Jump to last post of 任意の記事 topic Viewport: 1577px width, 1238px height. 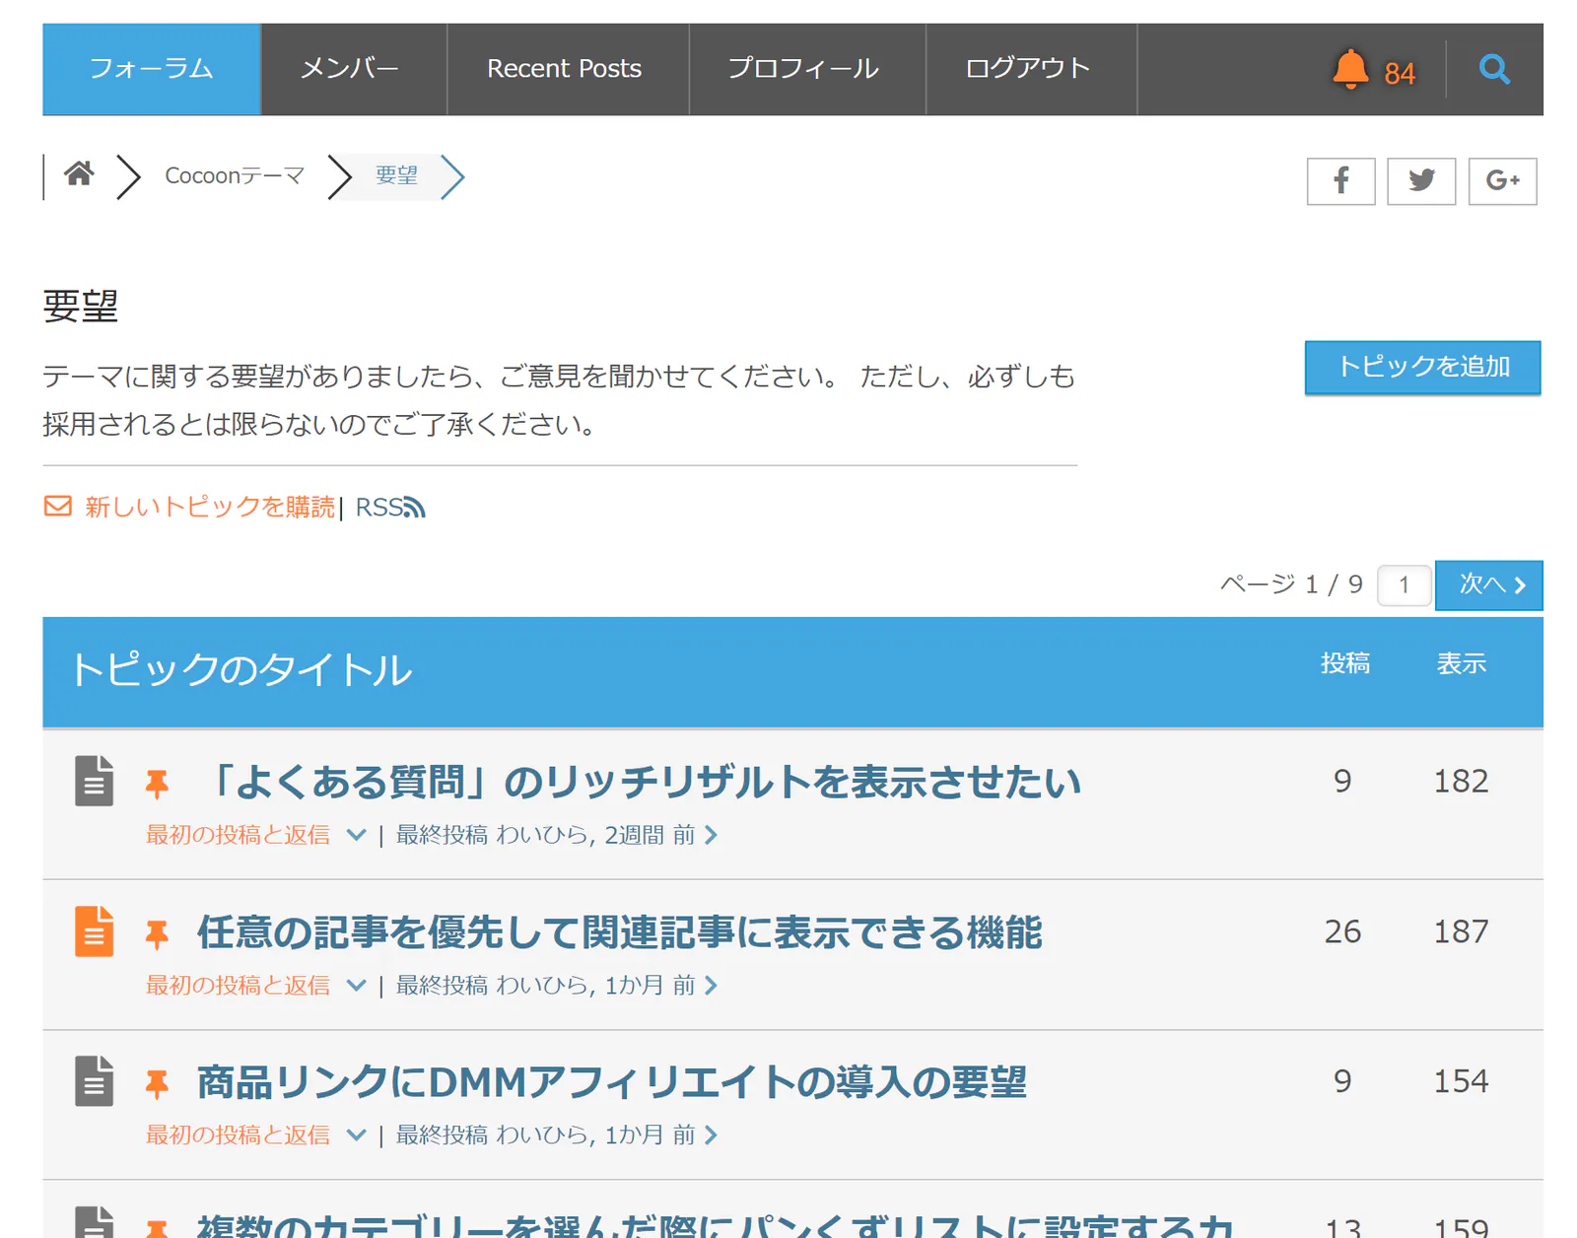[711, 985]
